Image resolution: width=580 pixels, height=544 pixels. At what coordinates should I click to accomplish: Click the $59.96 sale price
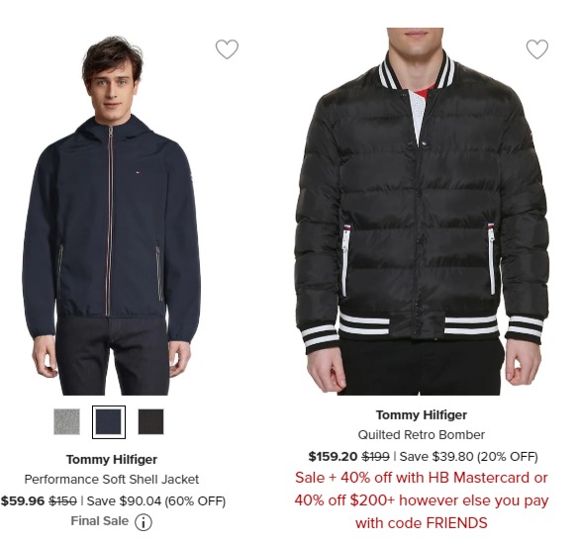click(23, 501)
